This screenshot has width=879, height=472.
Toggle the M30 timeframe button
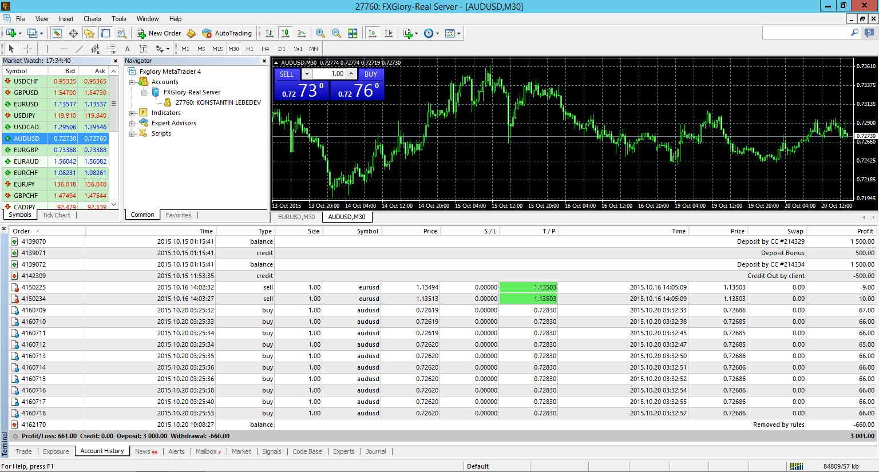[233, 49]
